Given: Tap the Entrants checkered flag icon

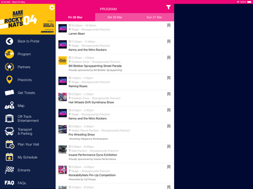Looking at the screenshot, I should 9,170.
